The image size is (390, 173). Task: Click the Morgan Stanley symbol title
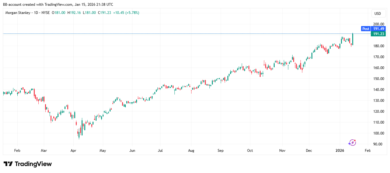[18, 13]
